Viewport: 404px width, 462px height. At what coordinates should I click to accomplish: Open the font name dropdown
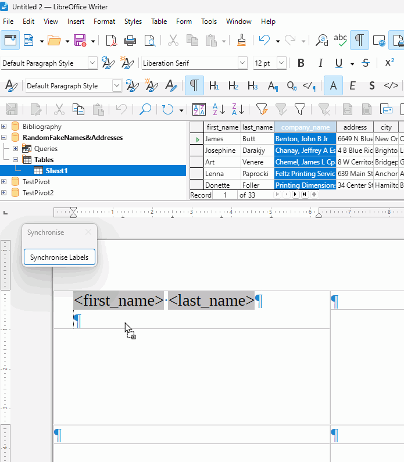pos(242,63)
